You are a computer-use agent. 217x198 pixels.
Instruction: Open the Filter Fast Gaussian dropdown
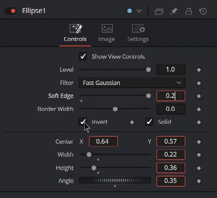click(132, 83)
